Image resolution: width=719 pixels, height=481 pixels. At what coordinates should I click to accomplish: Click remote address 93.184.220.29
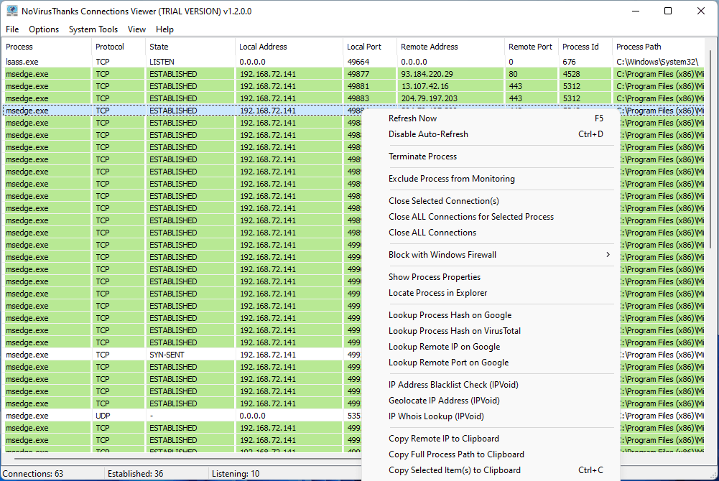450,74
